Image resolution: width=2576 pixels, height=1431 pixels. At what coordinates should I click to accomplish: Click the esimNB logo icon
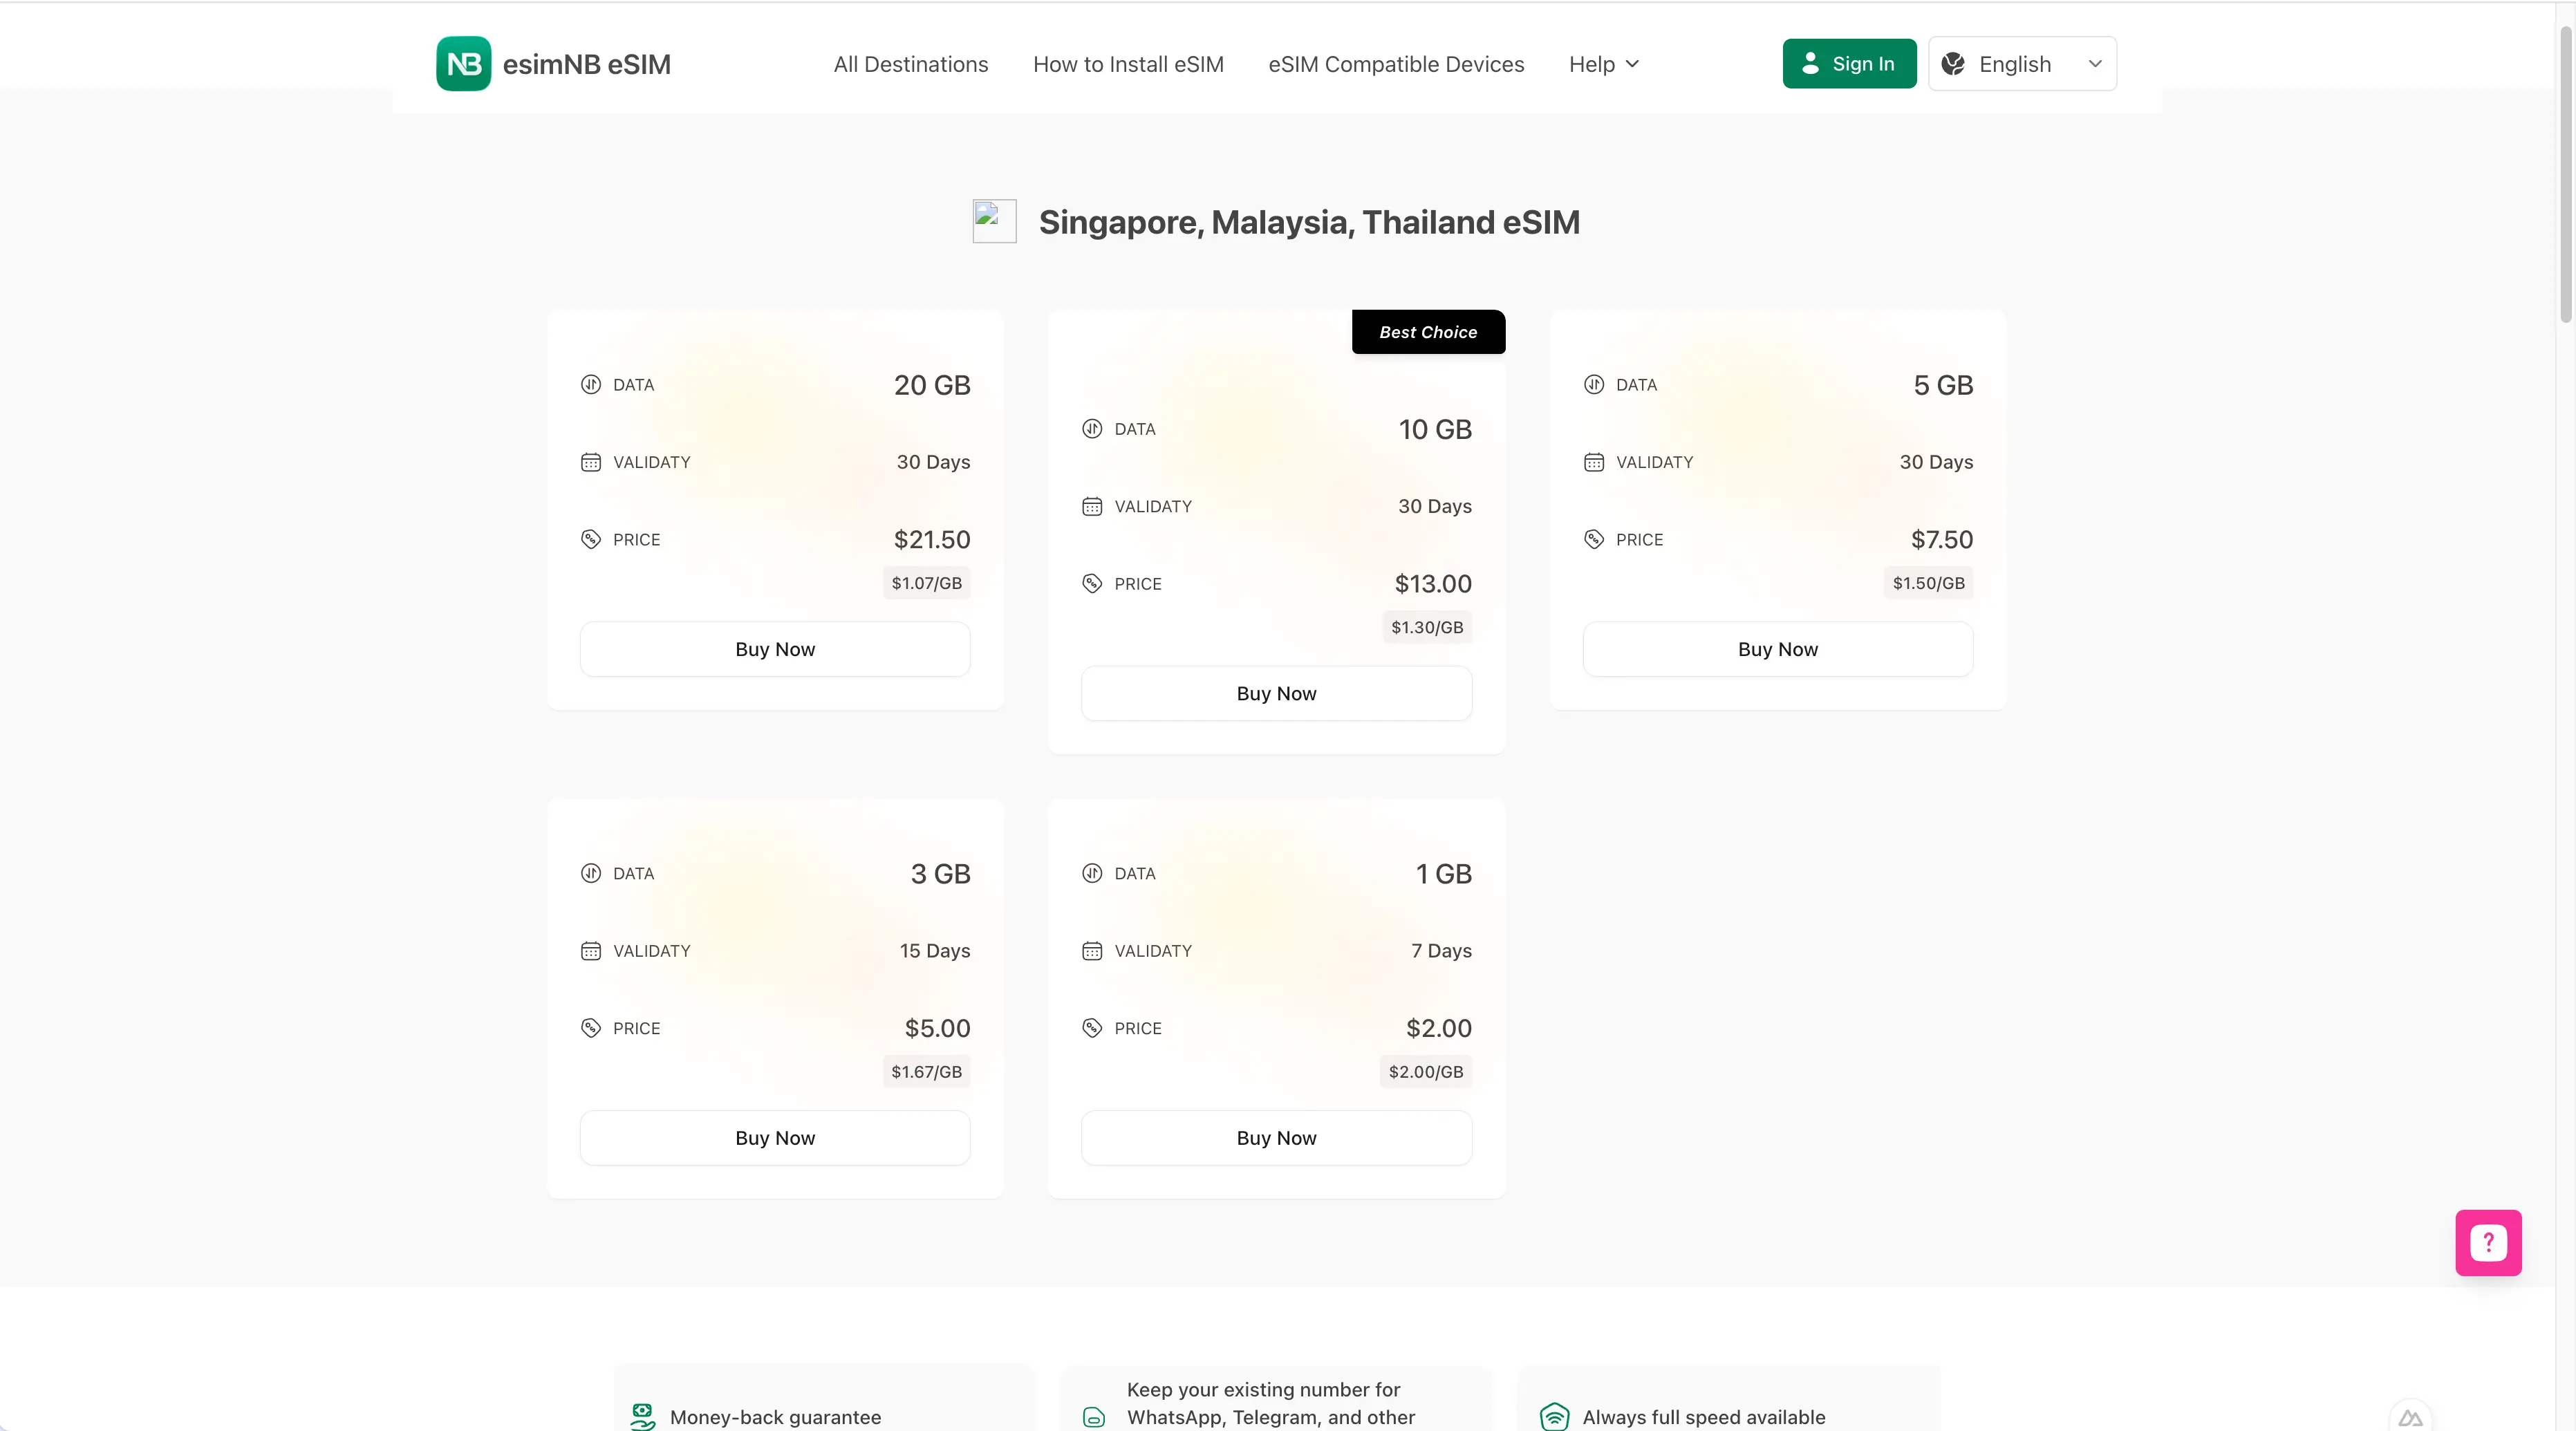pos(463,64)
